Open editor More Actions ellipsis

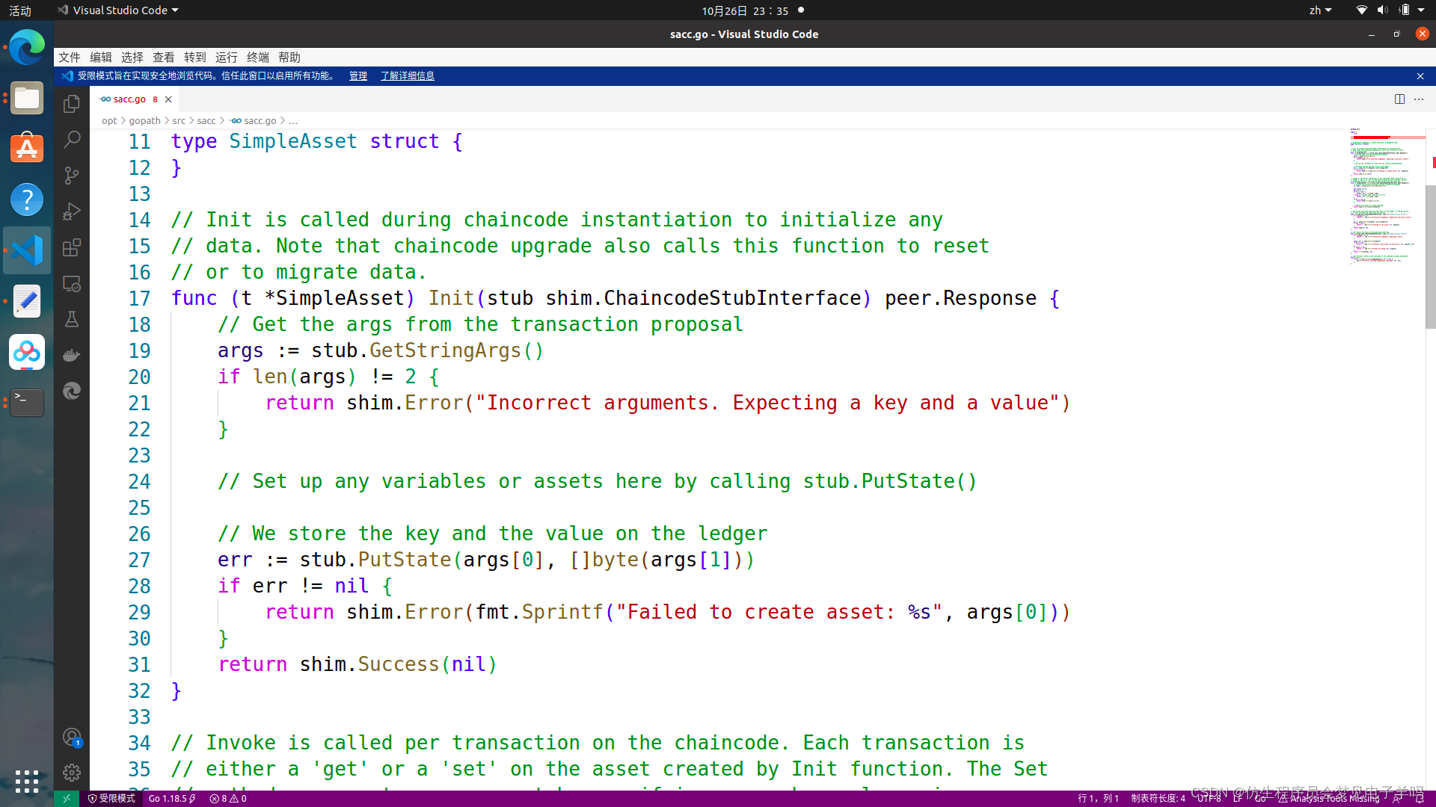coord(1419,99)
